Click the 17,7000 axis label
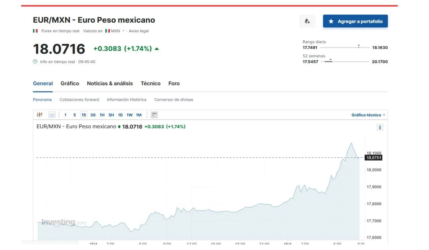429x250 pixels. 374,221
